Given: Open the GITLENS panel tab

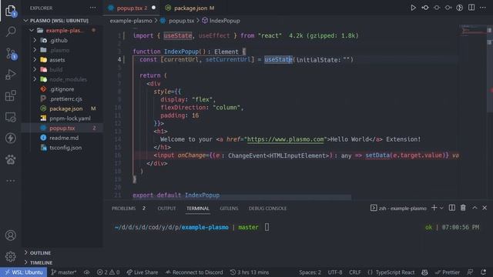Looking at the screenshot, I should (x=229, y=209).
